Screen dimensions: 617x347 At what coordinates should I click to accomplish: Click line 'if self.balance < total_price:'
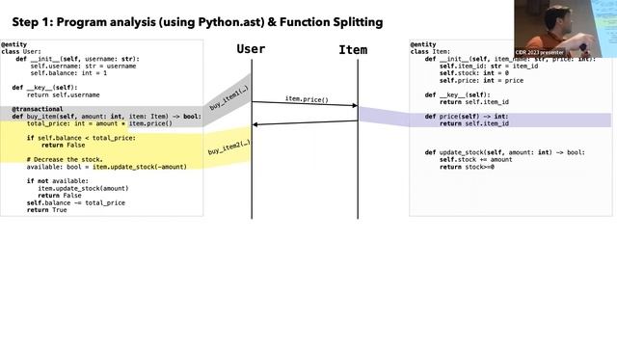81,138
